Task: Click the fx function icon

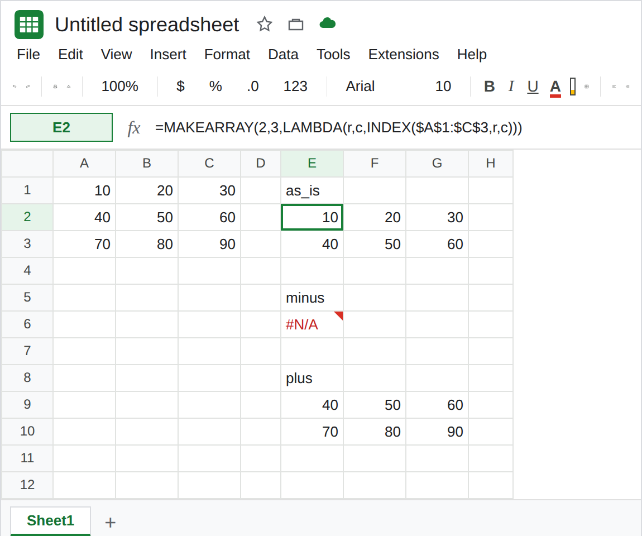Action: [x=134, y=128]
